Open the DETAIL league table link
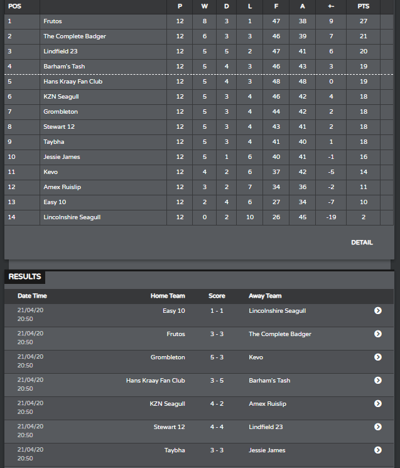This screenshot has width=400, height=468. click(362, 242)
